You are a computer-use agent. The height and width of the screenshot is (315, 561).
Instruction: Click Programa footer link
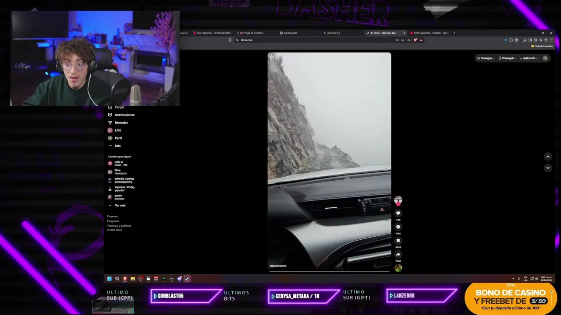tap(113, 221)
